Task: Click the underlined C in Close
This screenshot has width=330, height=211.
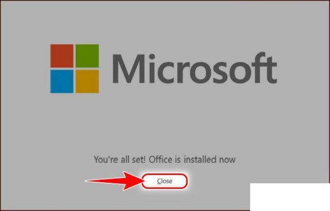Action: click(159, 181)
